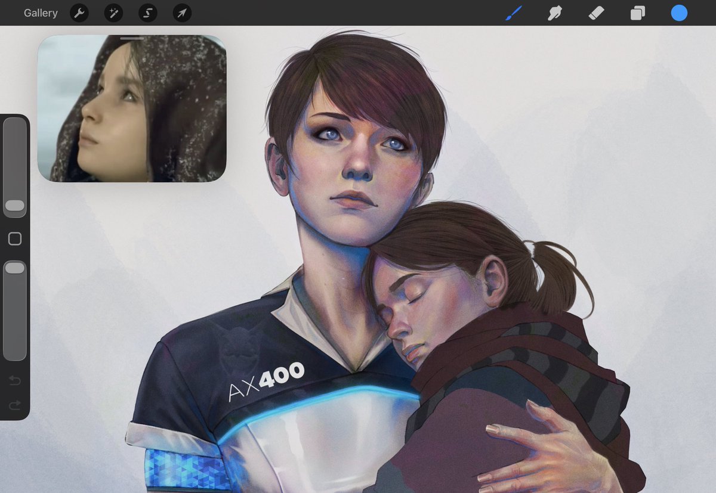Return to the Gallery
The width and height of the screenshot is (716, 493).
pyautogui.click(x=41, y=13)
